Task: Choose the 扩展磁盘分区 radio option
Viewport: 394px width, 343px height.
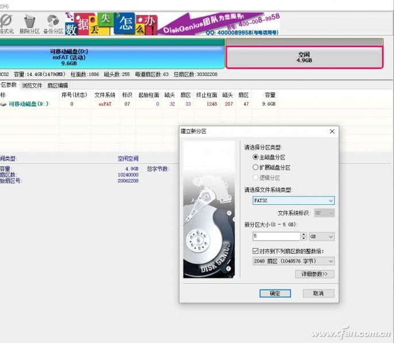Action: coord(256,167)
